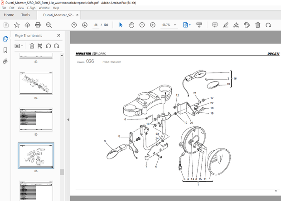Delete selected thumbnail pages trash icon
Image resolution: width=281 pixels, height=201 pixels.
[32, 46]
